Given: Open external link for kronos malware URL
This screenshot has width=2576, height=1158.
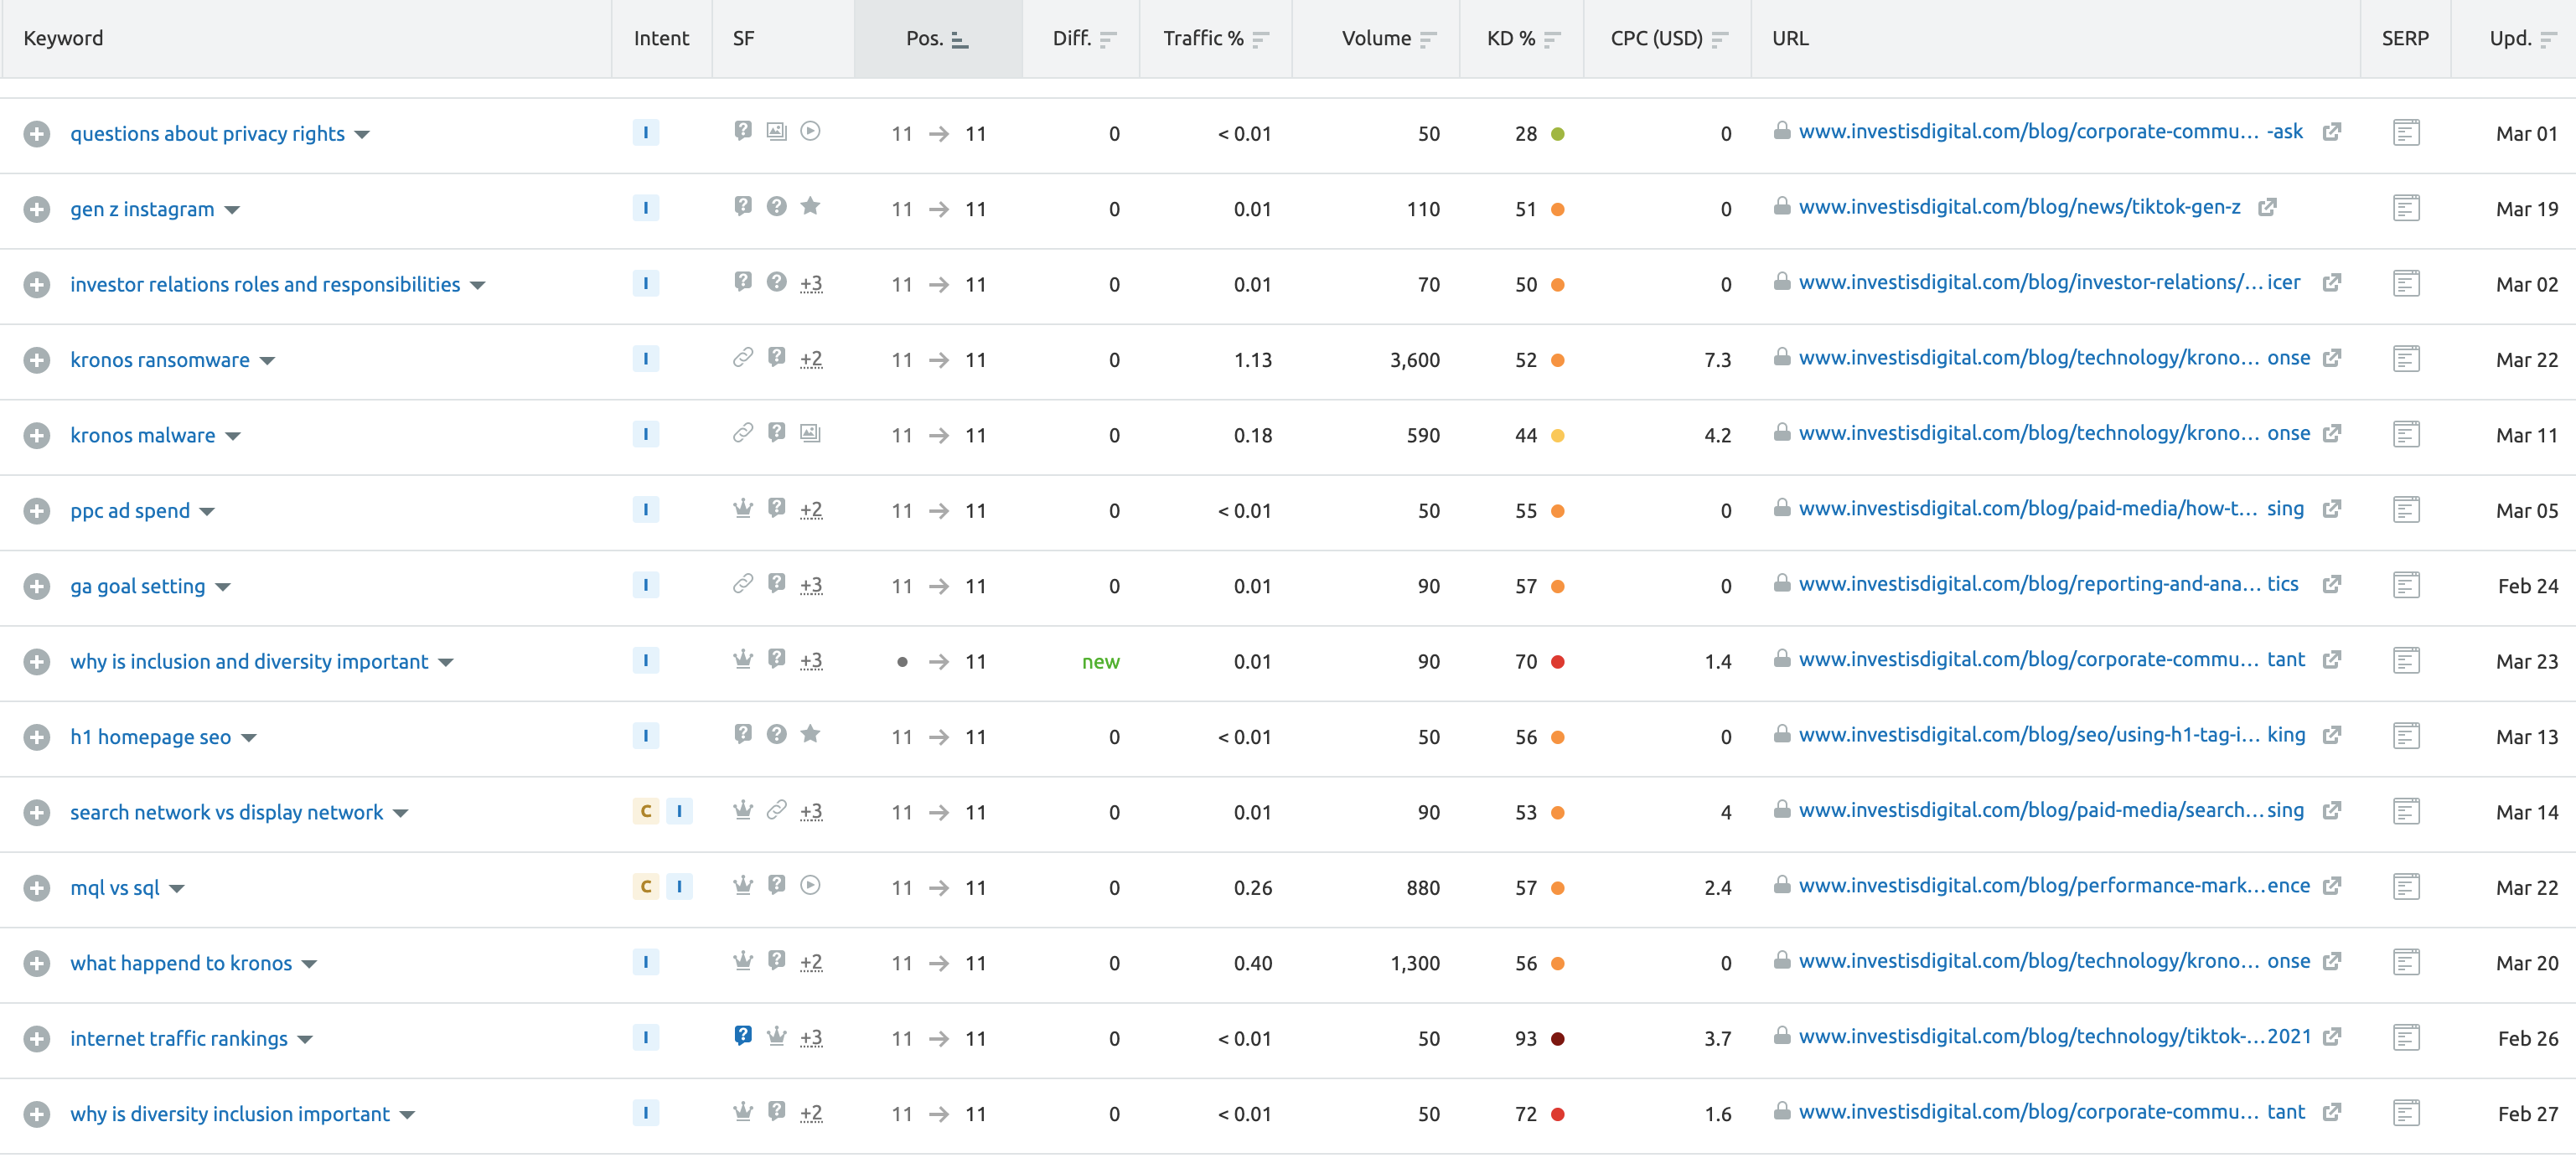Looking at the screenshot, I should tap(2331, 434).
